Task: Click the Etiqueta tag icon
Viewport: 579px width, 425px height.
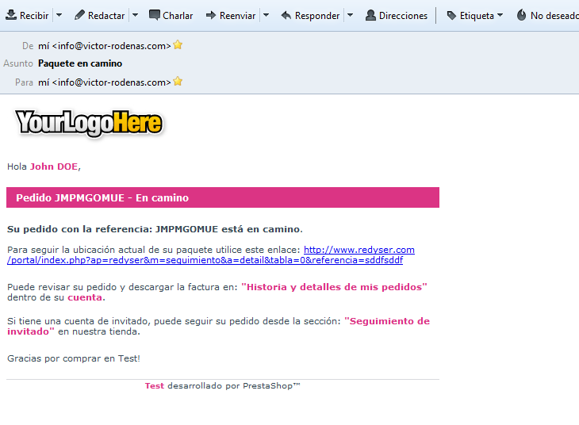Action: (x=451, y=15)
